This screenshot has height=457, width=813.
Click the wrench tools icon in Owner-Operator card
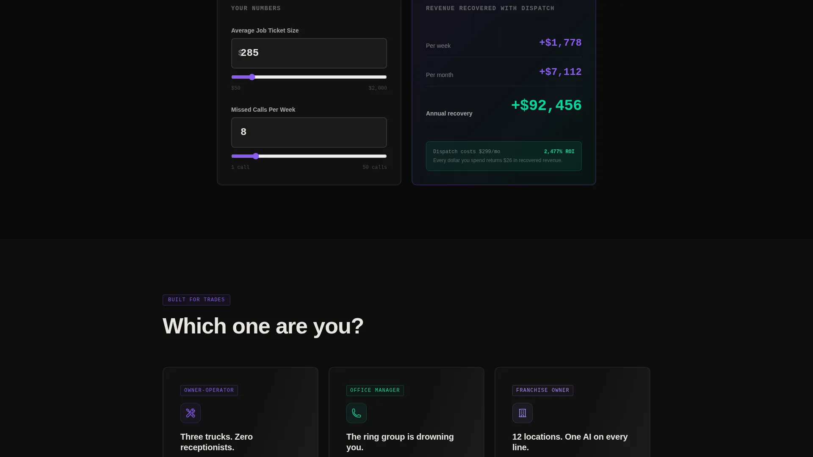tap(191, 413)
